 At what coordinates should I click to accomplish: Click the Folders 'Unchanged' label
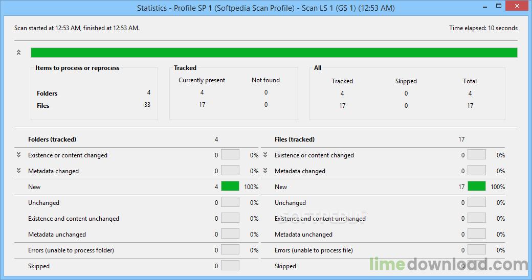44,203
